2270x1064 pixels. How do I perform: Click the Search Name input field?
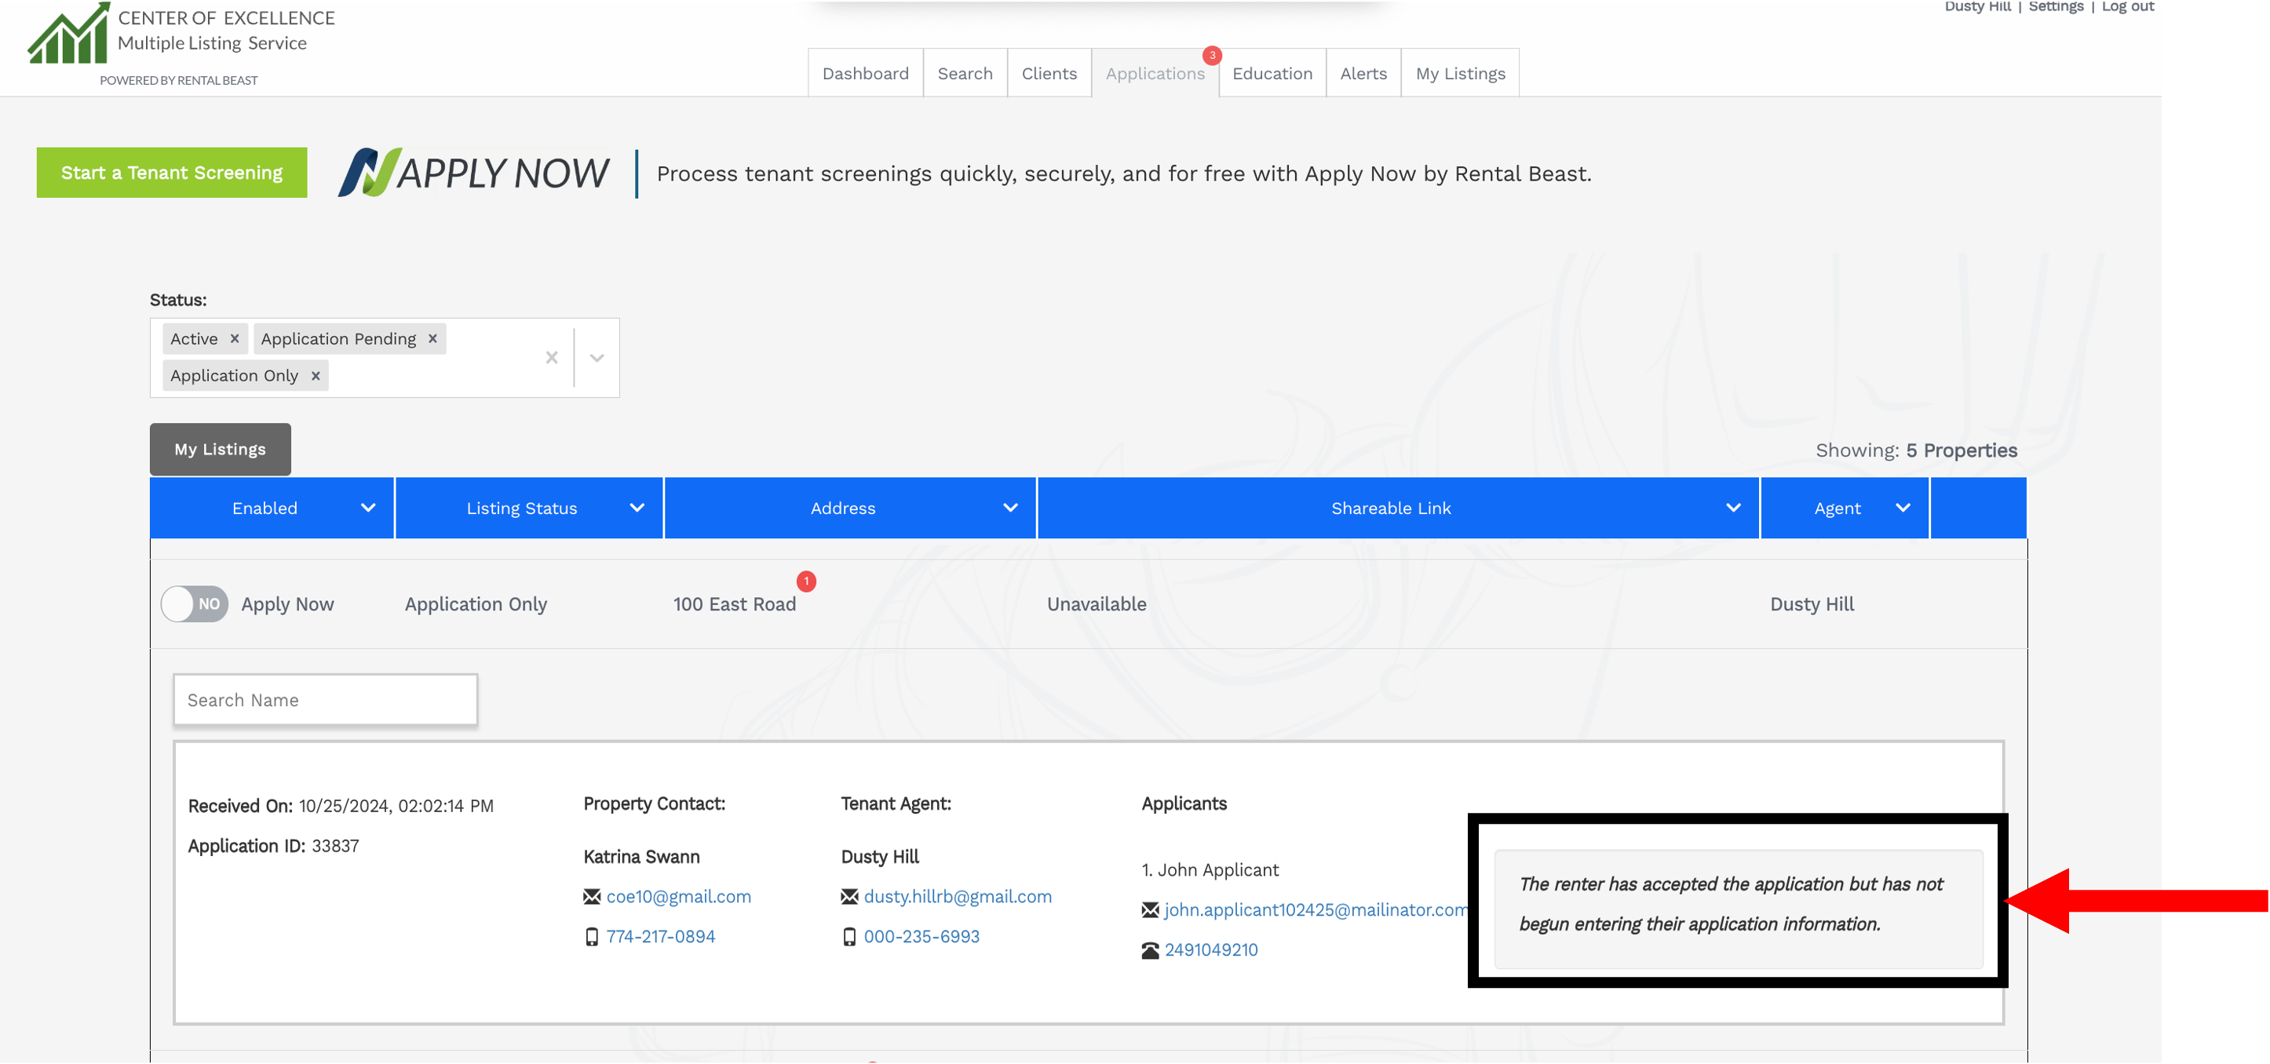[325, 700]
